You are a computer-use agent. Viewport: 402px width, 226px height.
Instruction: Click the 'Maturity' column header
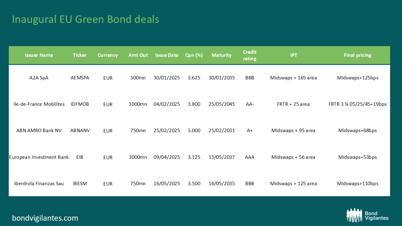[x=221, y=55]
